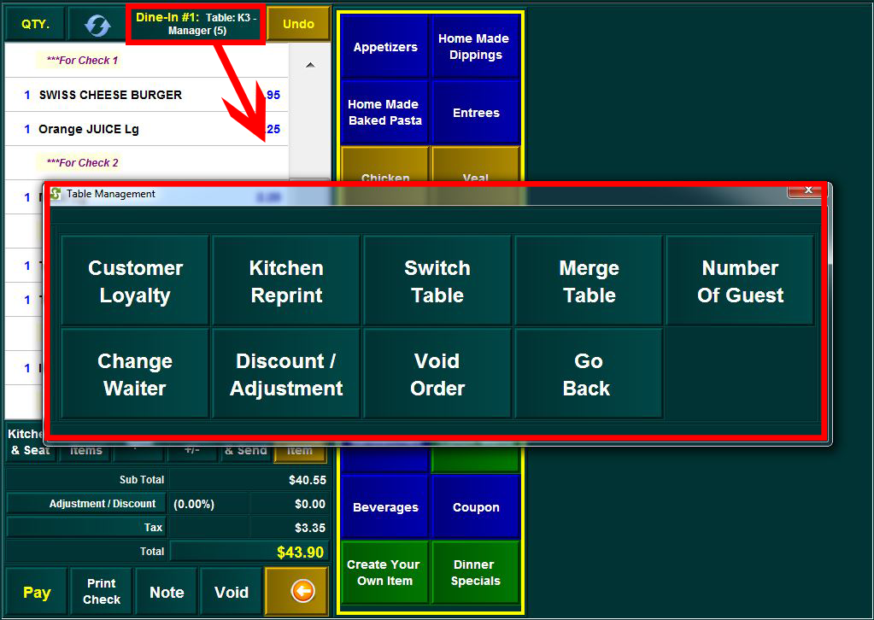The width and height of the screenshot is (874, 620).
Task: Select Kitchen Reprint
Action: (x=286, y=281)
